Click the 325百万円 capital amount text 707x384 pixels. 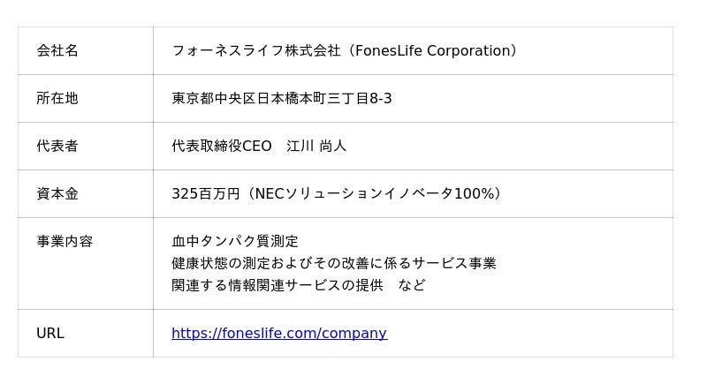(x=205, y=194)
